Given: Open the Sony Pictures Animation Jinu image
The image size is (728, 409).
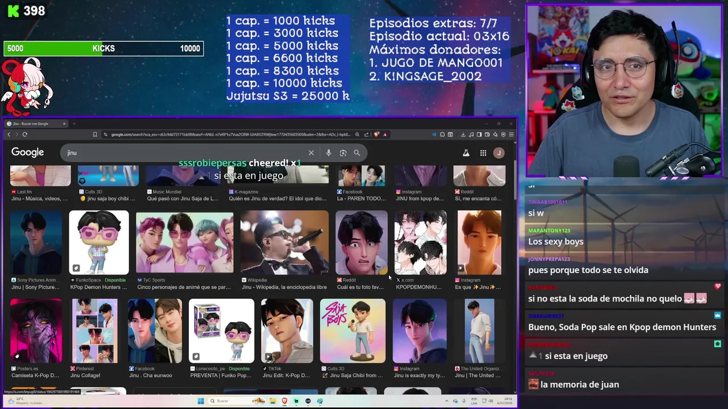Looking at the screenshot, I should [36, 243].
